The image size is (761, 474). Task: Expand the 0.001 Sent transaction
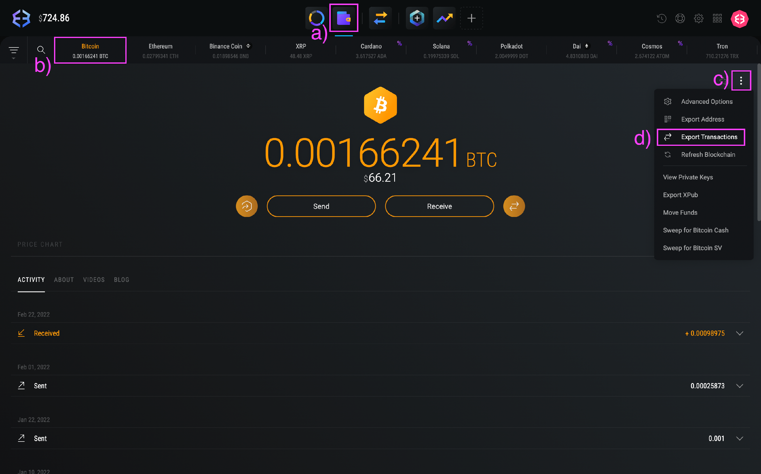739,438
